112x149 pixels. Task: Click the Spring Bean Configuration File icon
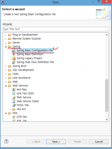[x=14, y=51]
